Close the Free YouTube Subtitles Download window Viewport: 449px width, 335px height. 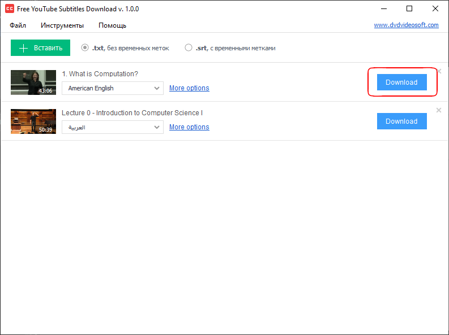435,8
